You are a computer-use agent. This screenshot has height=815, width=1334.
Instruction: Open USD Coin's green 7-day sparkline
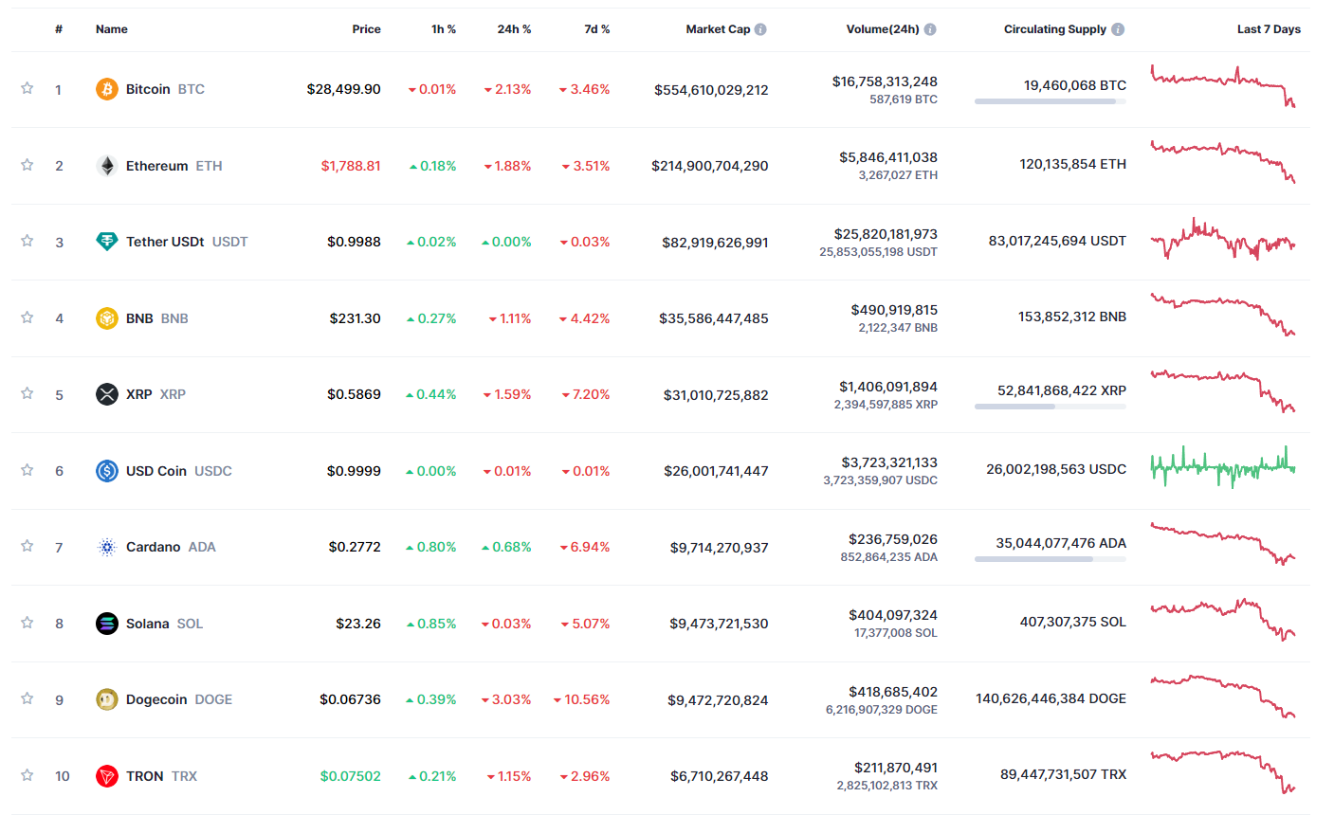click(1223, 466)
